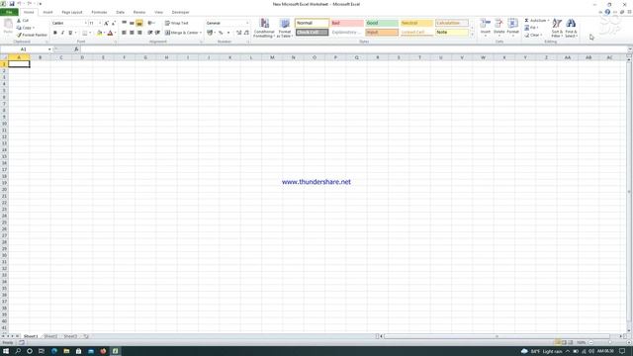
Task: Increase font size with Grow Font icon
Action: (106, 23)
